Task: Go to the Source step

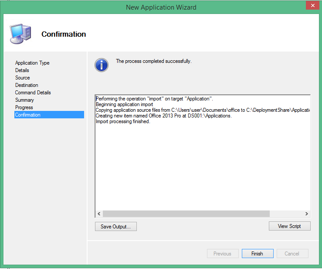Action: [23, 78]
